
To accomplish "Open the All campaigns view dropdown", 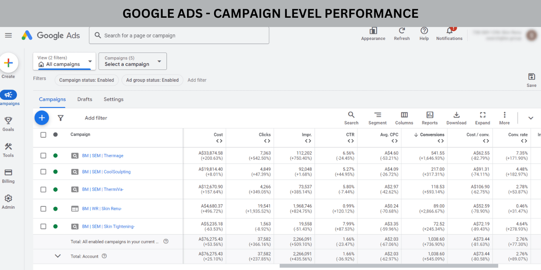I will (x=64, y=61).
